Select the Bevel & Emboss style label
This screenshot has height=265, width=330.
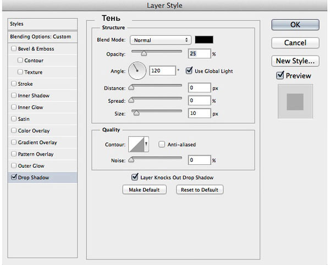36,49
